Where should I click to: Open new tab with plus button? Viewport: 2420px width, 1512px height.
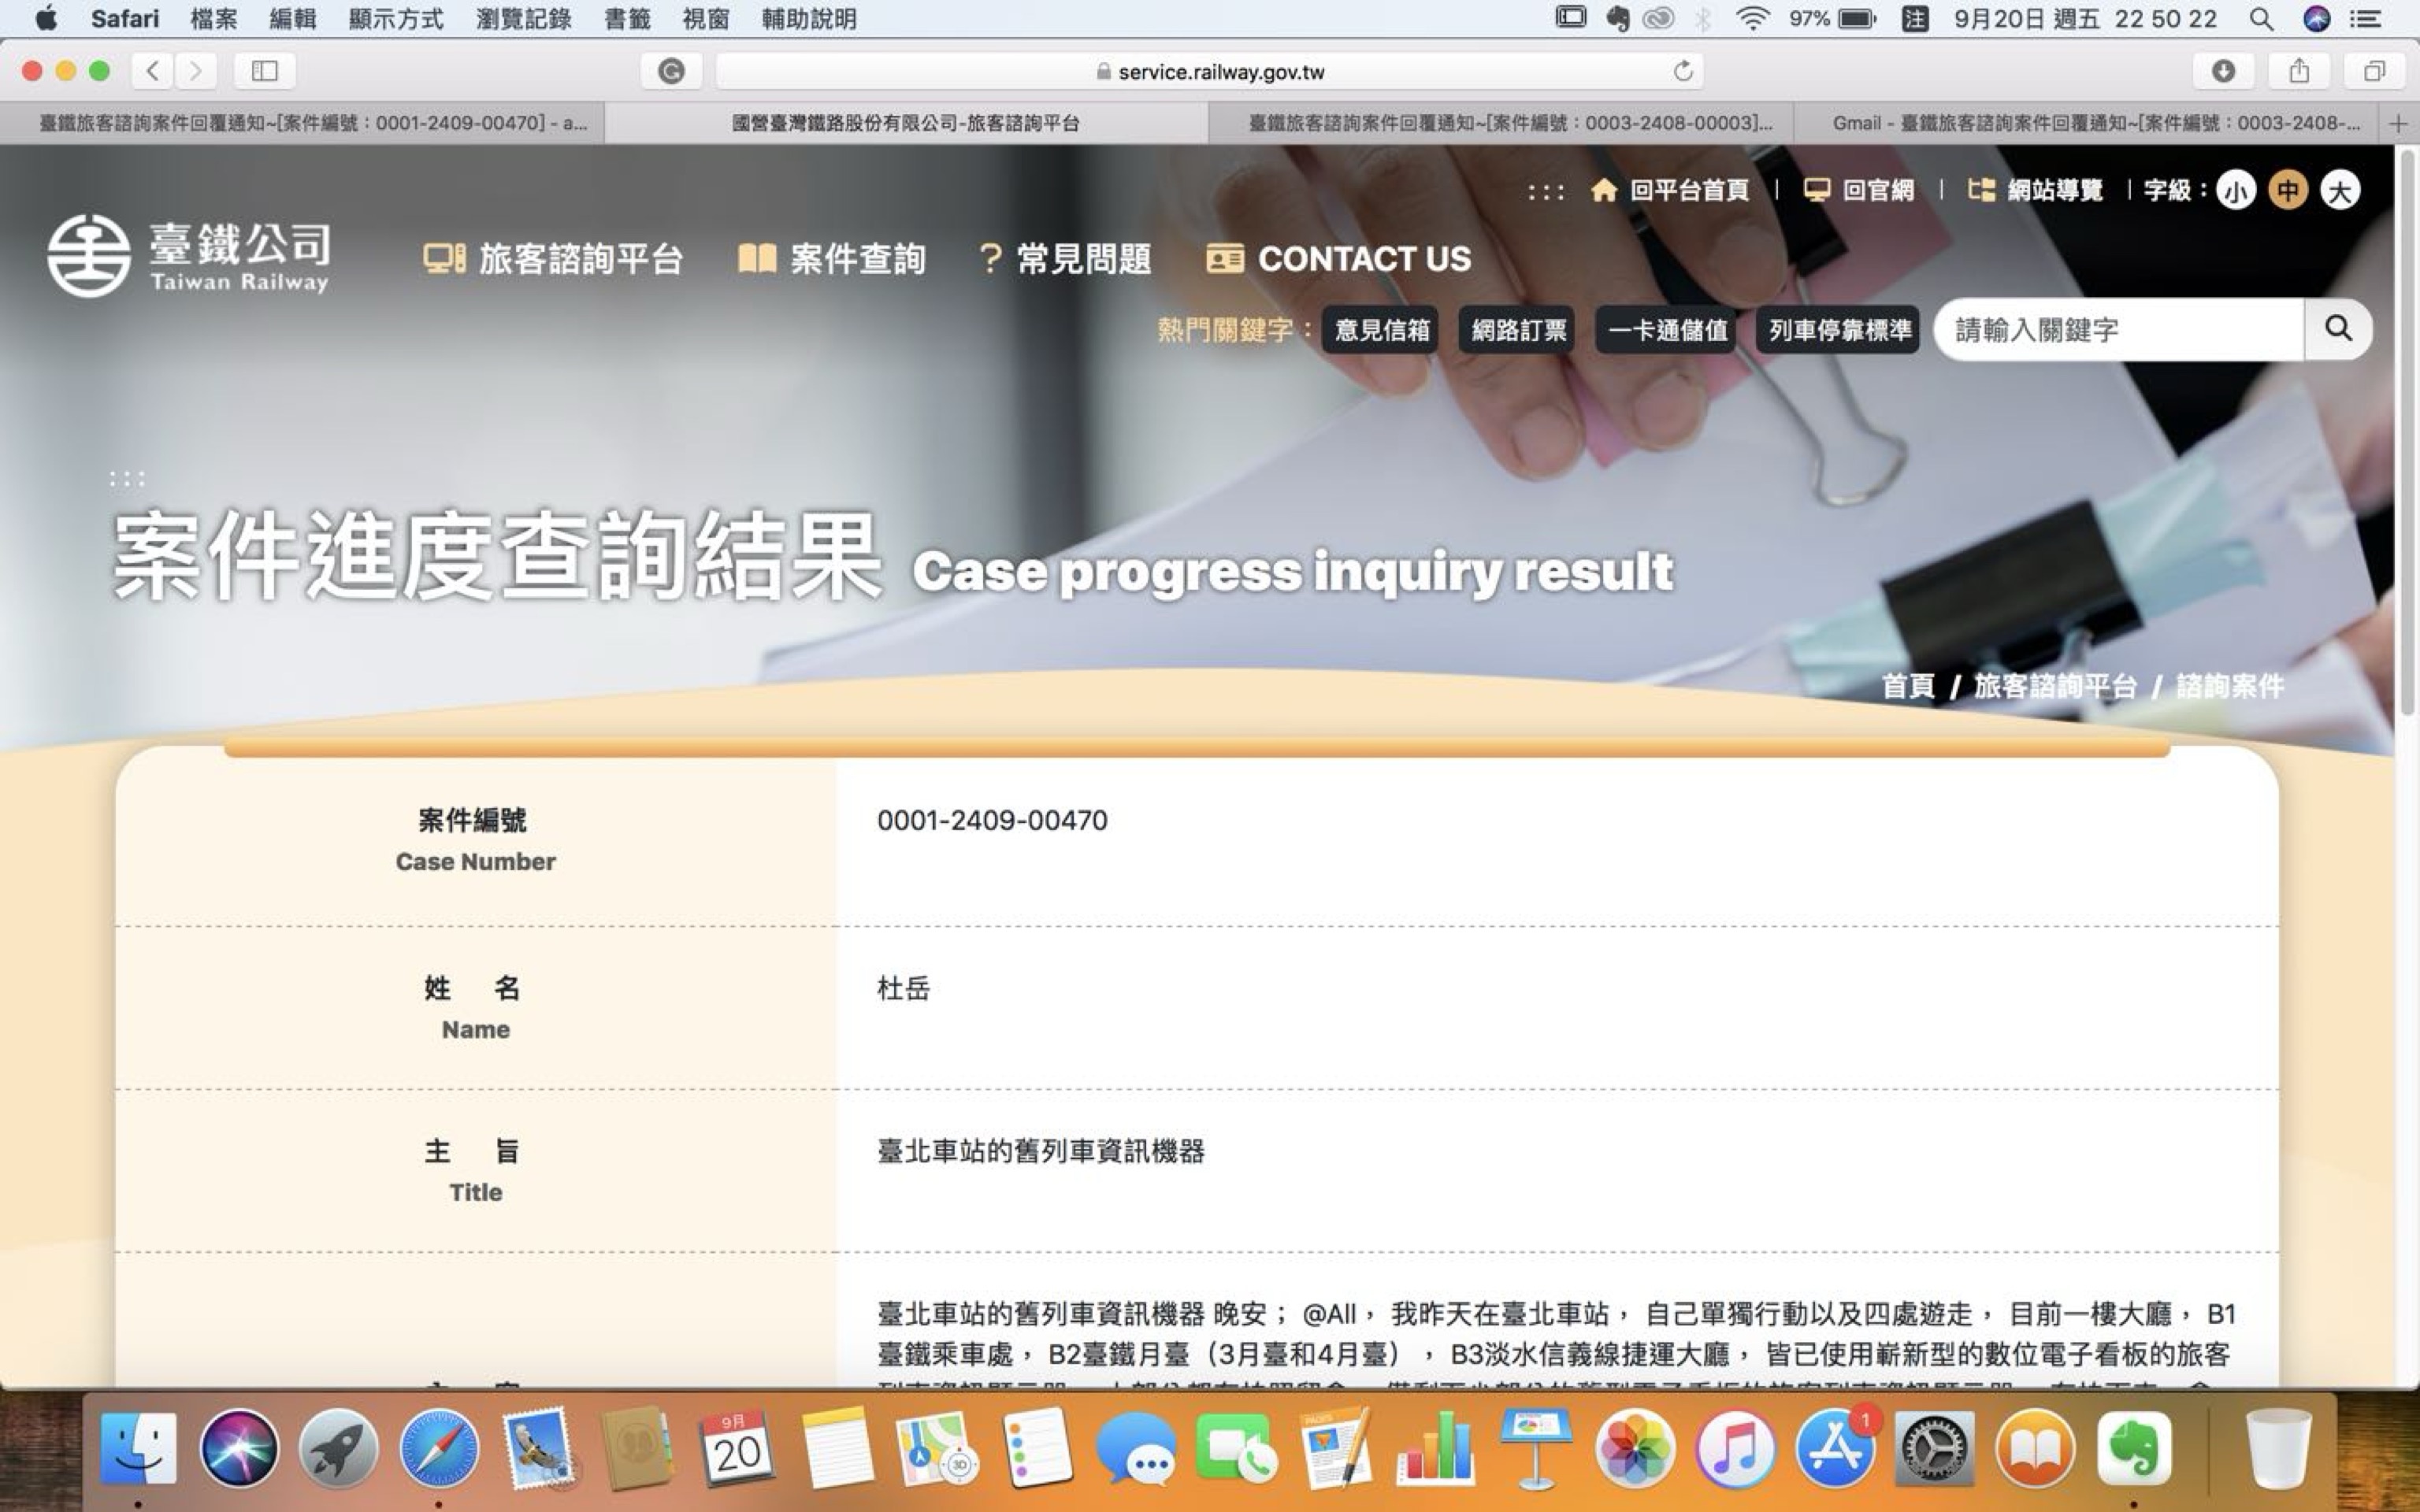point(2398,123)
